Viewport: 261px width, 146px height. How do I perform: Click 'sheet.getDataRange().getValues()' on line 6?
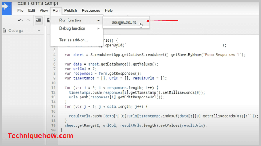(122, 64)
